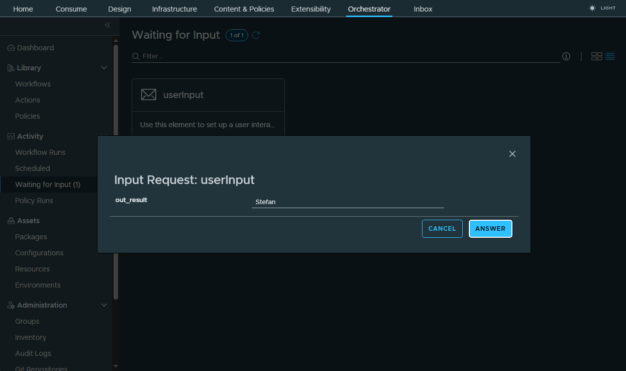Collapse the sidebar with double-chevron icon
Image resolution: width=626 pixels, height=371 pixels.
pos(107,25)
